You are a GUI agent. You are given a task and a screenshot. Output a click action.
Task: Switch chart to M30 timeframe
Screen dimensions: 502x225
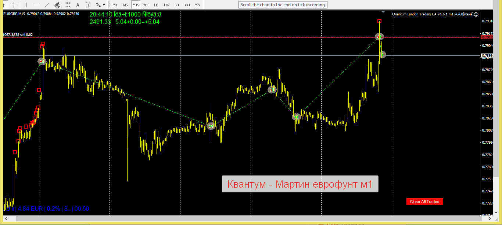click(x=146, y=5)
